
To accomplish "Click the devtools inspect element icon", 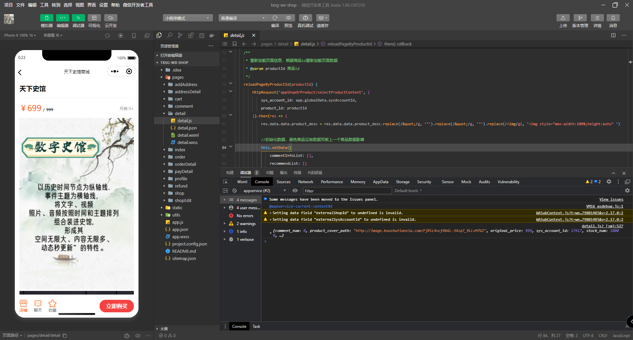I will coord(226,182).
